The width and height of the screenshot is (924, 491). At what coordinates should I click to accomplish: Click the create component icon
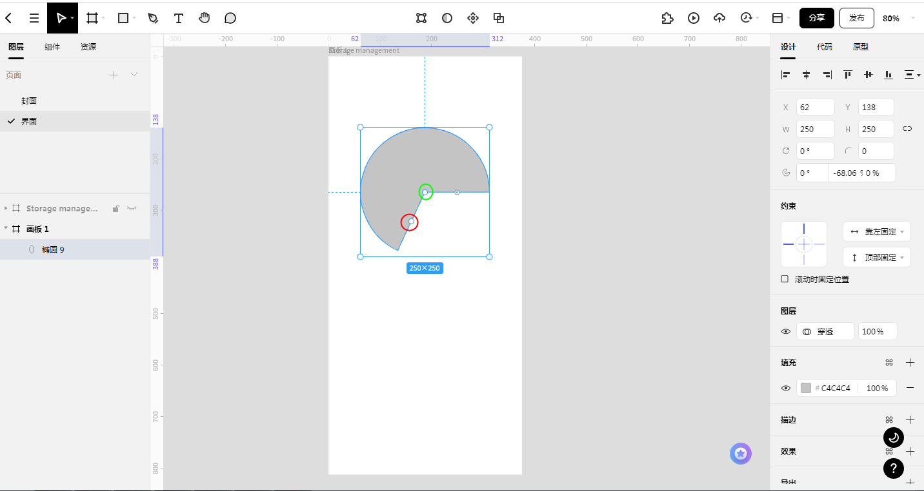[473, 18]
